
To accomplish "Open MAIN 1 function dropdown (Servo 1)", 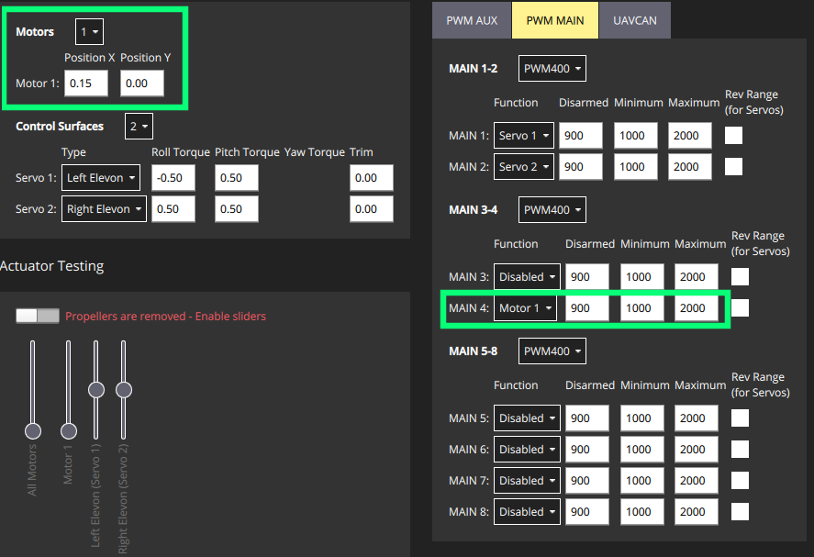I will pyautogui.click(x=524, y=136).
